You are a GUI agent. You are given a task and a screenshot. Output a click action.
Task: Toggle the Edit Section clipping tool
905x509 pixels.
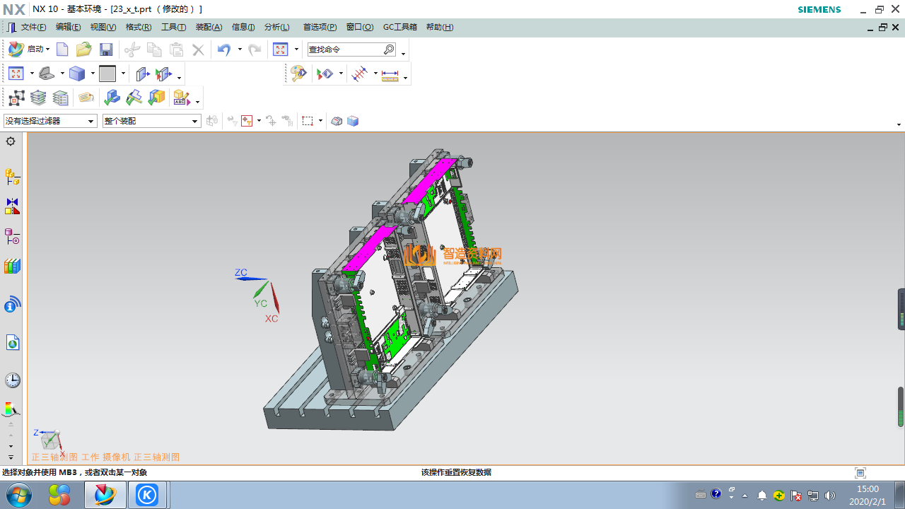[142, 74]
